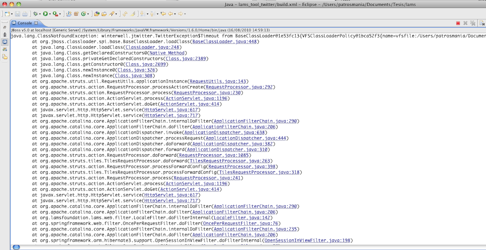The image size is (486, 250).
Task: Click the Remove All Terminated Launches icon
Action: [473, 23]
